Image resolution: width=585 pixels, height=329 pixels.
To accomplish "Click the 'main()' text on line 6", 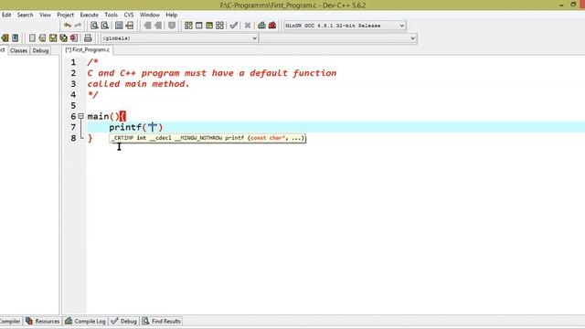I will (103, 116).
